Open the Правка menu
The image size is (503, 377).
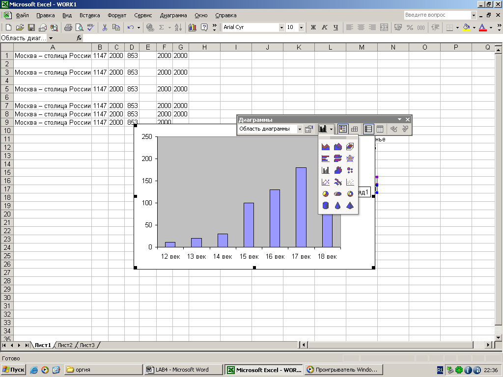[46, 15]
